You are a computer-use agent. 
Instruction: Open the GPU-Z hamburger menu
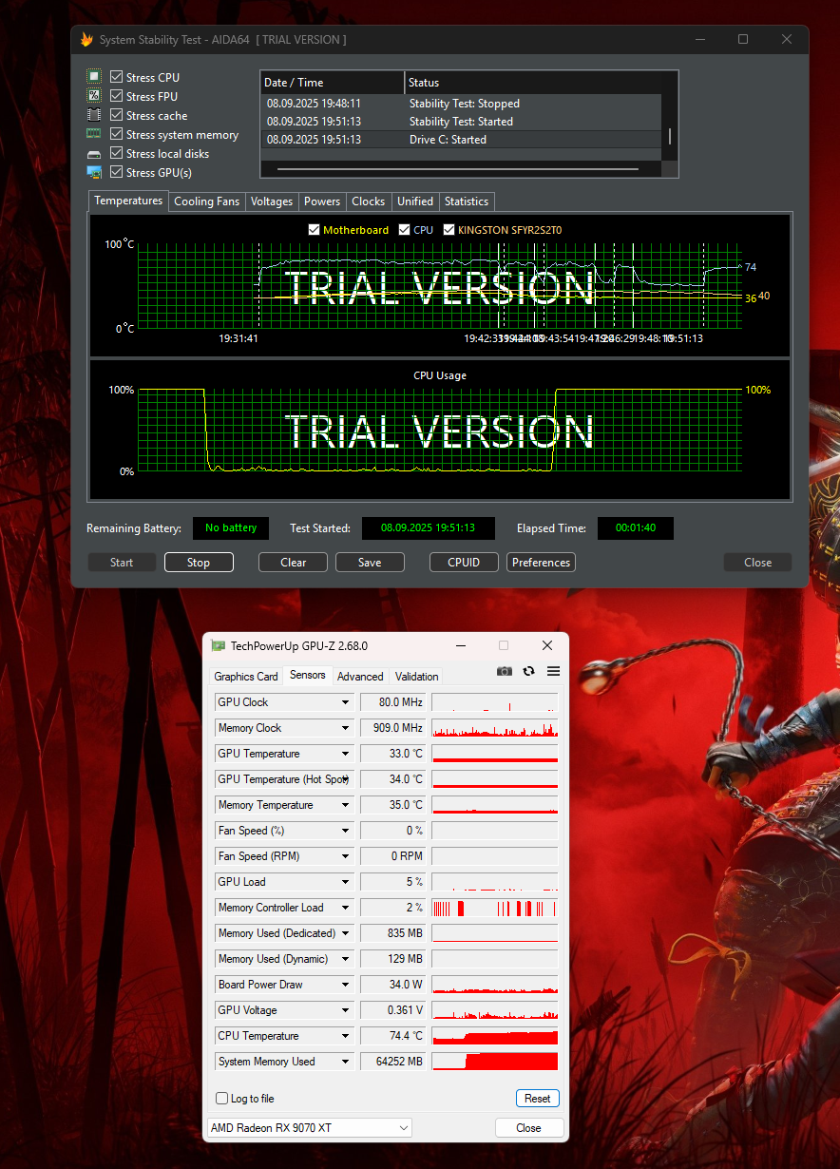553,671
